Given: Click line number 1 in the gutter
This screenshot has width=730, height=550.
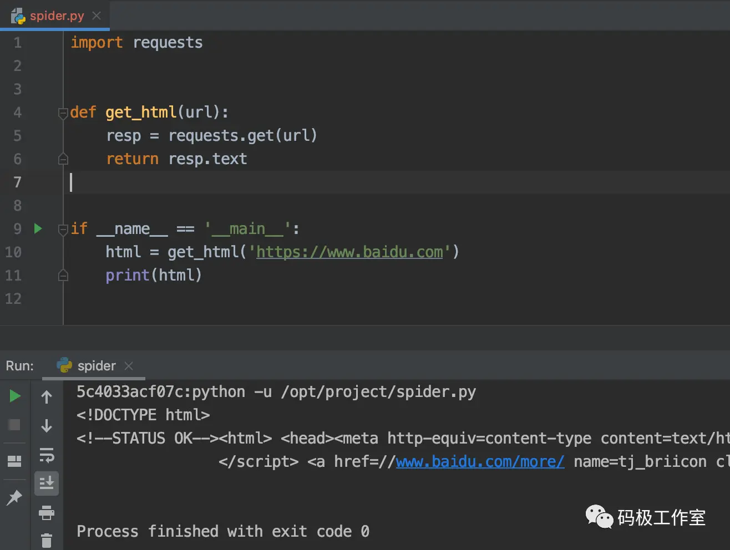Looking at the screenshot, I should tap(17, 43).
